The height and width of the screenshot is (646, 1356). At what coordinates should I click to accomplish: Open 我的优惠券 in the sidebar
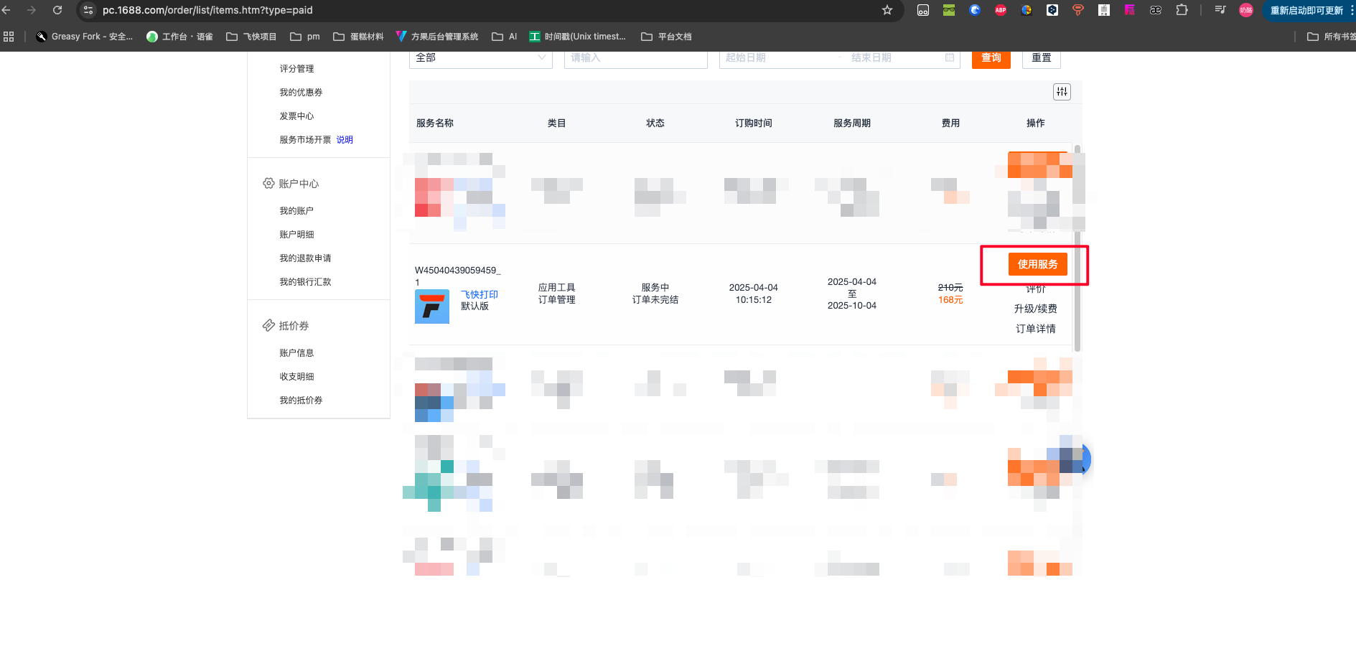click(x=301, y=93)
